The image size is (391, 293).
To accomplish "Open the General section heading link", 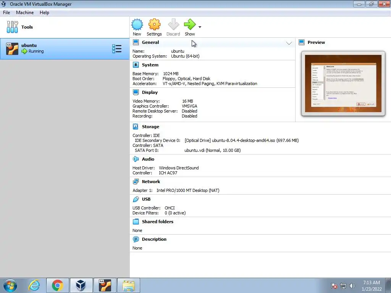I will pyautogui.click(x=150, y=42).
